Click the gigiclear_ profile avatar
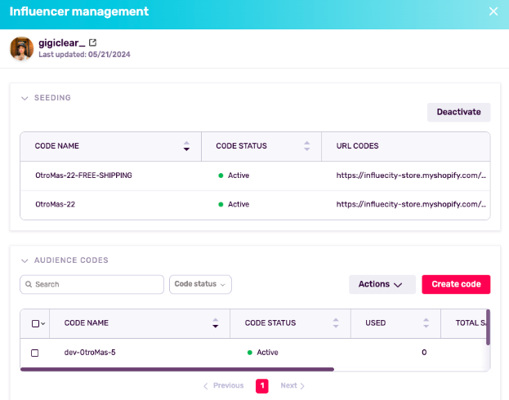 (x=21, y=48)
